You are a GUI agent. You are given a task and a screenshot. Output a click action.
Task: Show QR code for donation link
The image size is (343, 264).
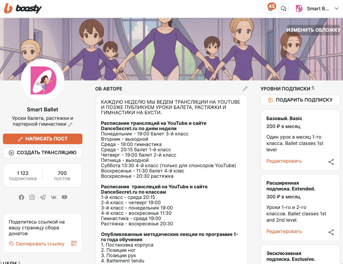[74, 243]
